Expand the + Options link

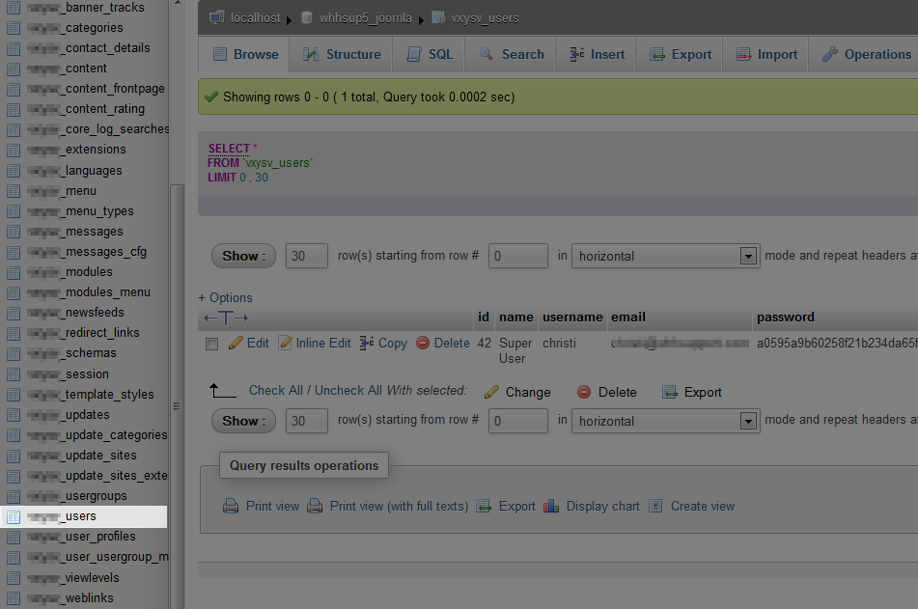[225, 297]
